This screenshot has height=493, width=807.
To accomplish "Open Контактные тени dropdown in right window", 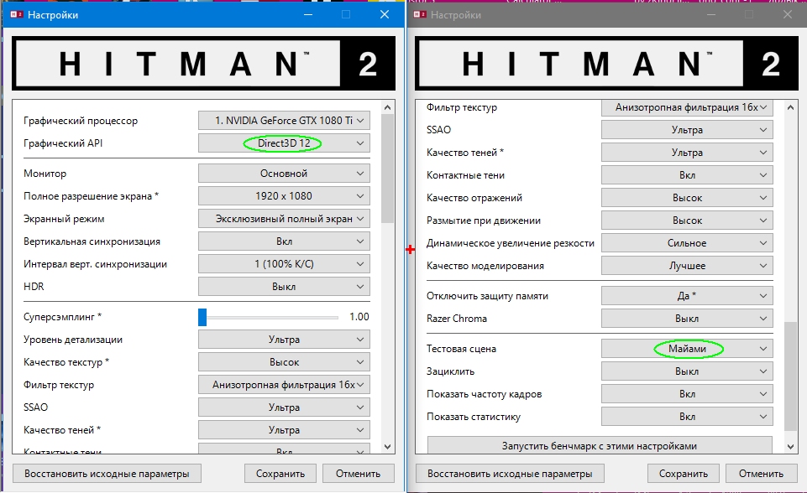I will coord(687,174).
